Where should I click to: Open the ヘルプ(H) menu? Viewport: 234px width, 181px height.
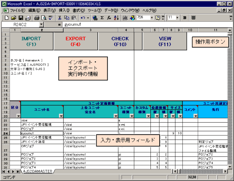[x=149, y=10]
